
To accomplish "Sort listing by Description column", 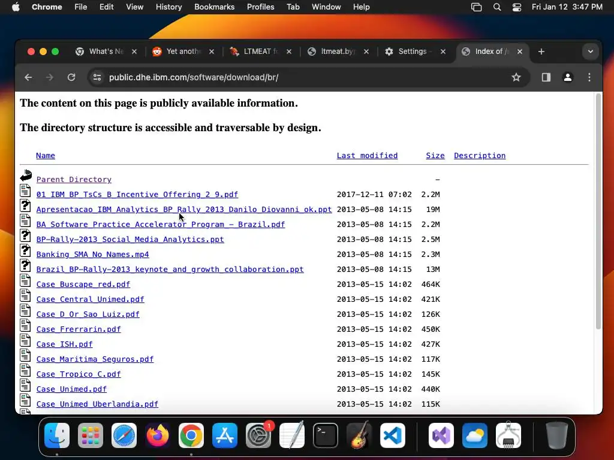I will coord(480,156).
